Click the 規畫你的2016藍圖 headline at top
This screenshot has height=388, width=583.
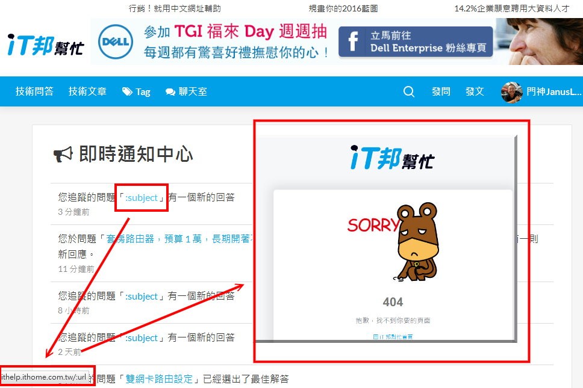click(343, 8)
